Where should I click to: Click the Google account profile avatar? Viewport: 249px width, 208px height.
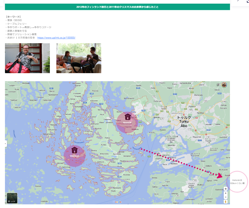224,85
